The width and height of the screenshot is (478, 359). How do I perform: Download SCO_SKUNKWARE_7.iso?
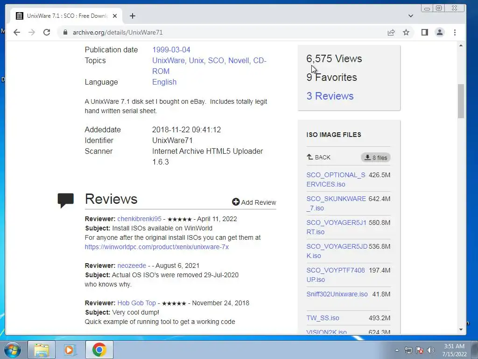(336, 203)
